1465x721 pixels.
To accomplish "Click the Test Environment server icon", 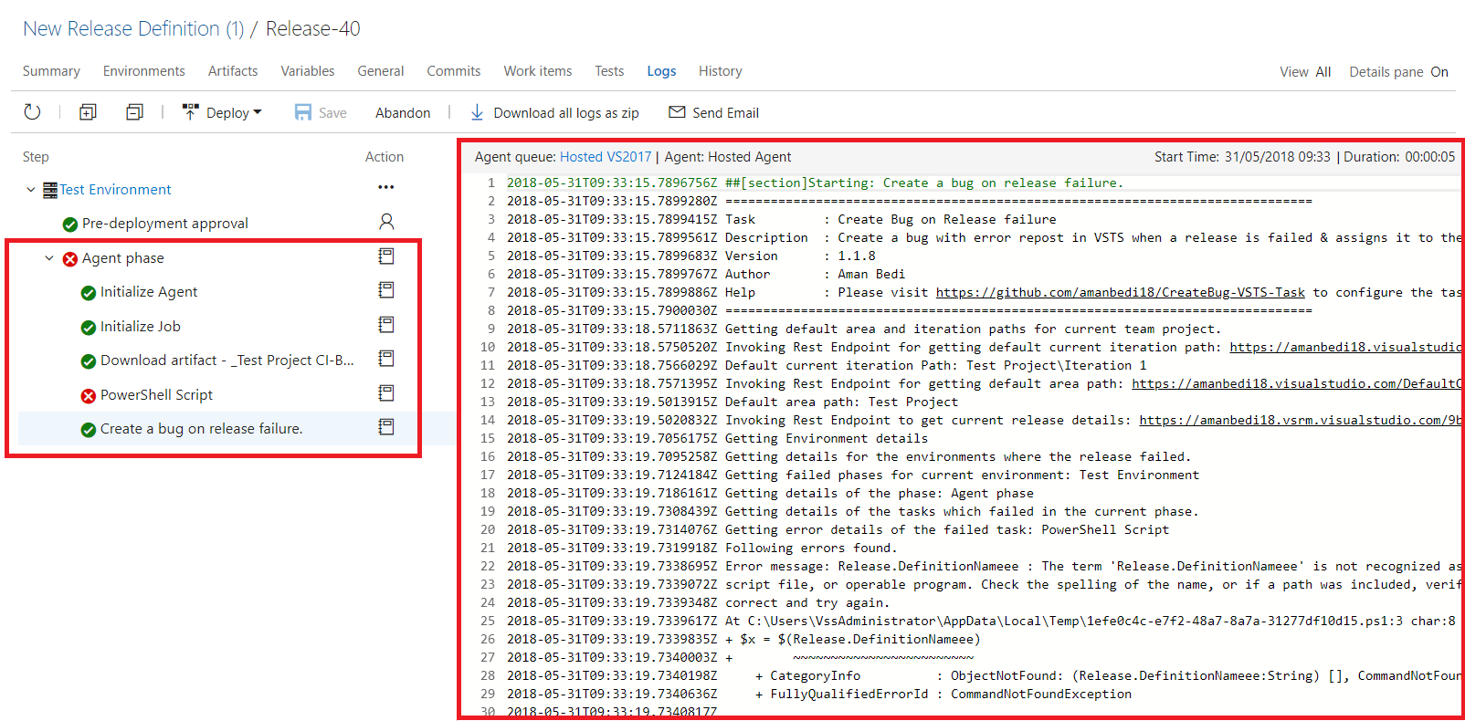I will [x=50, y=190].
